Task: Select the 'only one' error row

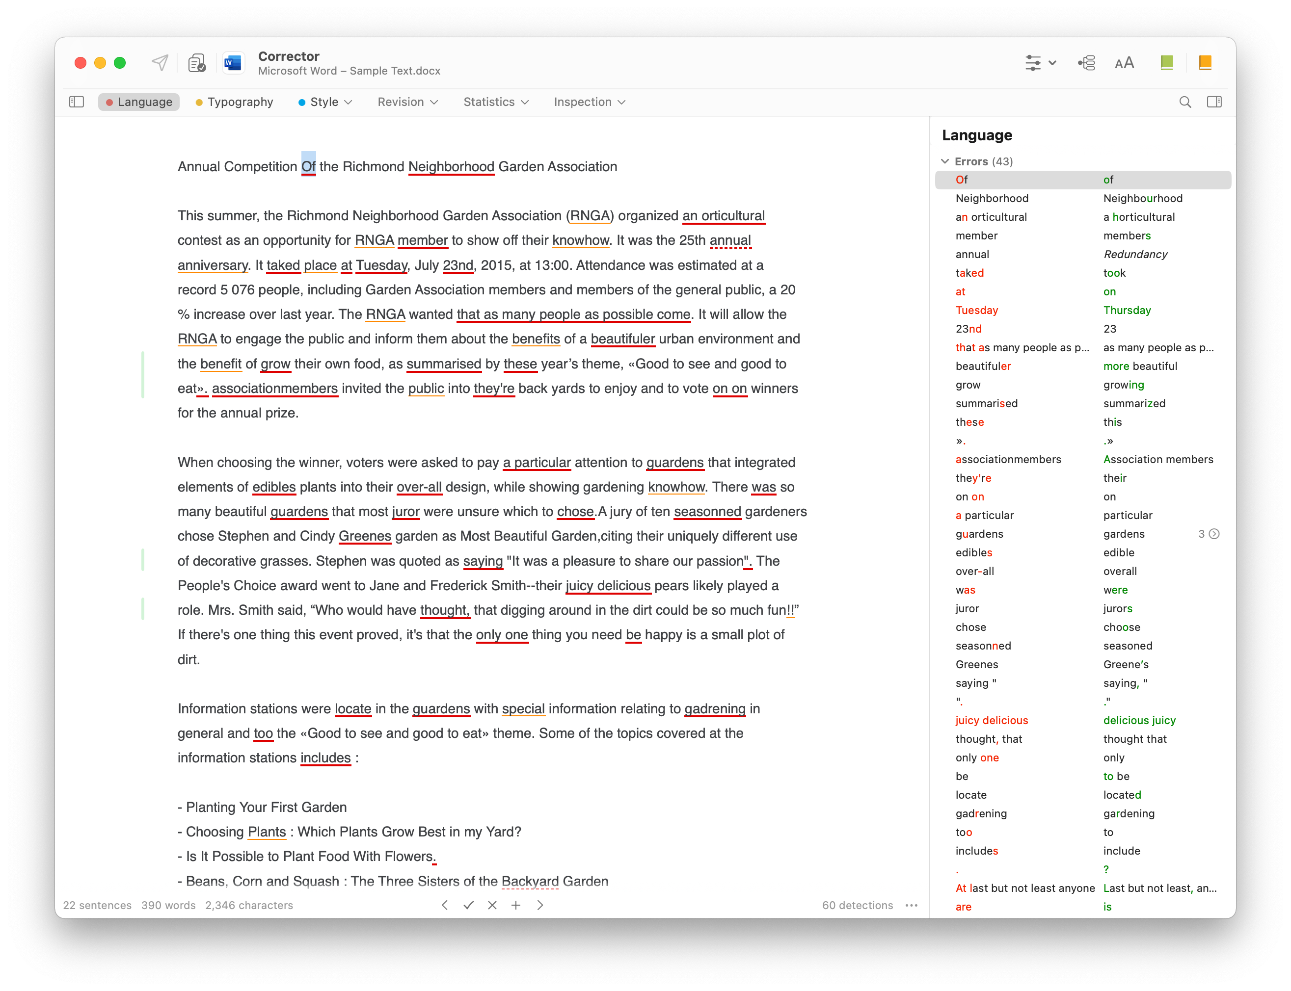Action: click(1083, 757)
